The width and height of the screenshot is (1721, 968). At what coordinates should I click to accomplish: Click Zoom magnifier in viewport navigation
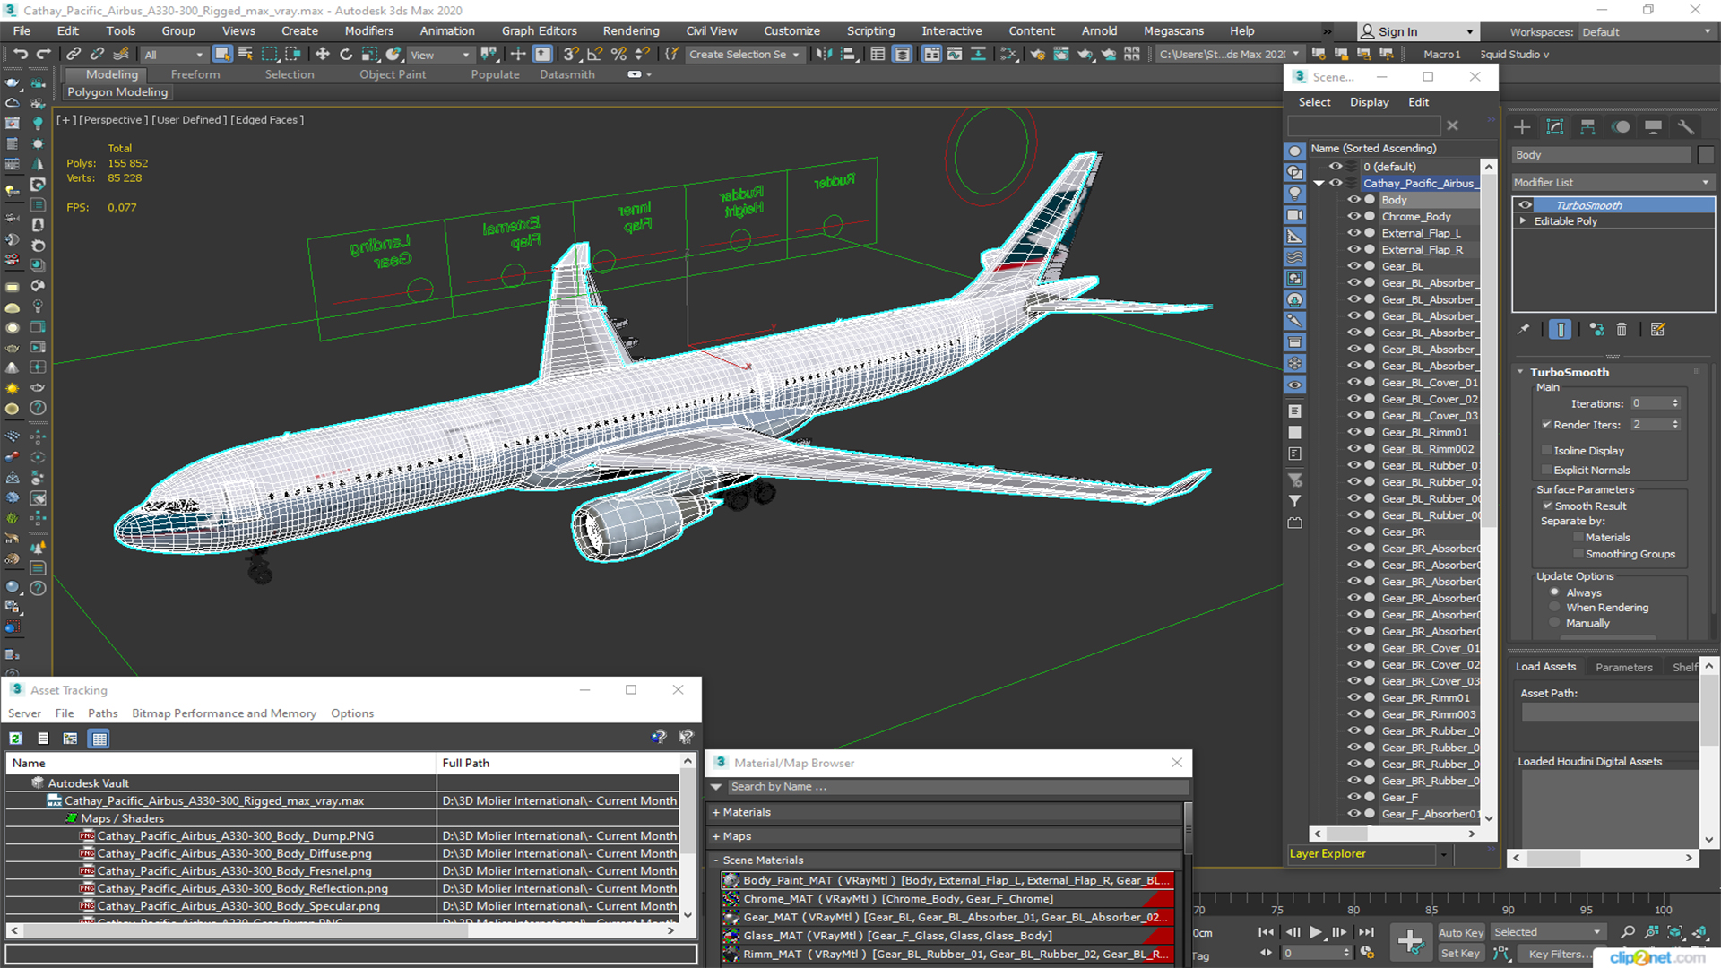point(1628,932)
